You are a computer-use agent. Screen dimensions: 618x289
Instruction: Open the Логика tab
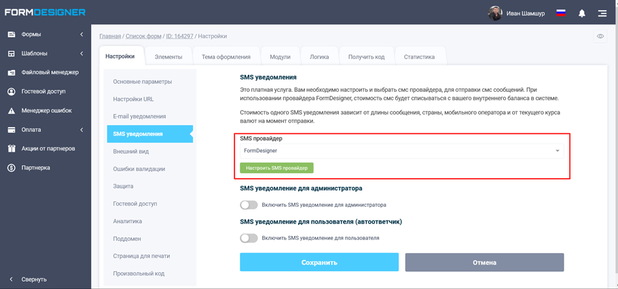pyautogui.click(x=319, y=57)
